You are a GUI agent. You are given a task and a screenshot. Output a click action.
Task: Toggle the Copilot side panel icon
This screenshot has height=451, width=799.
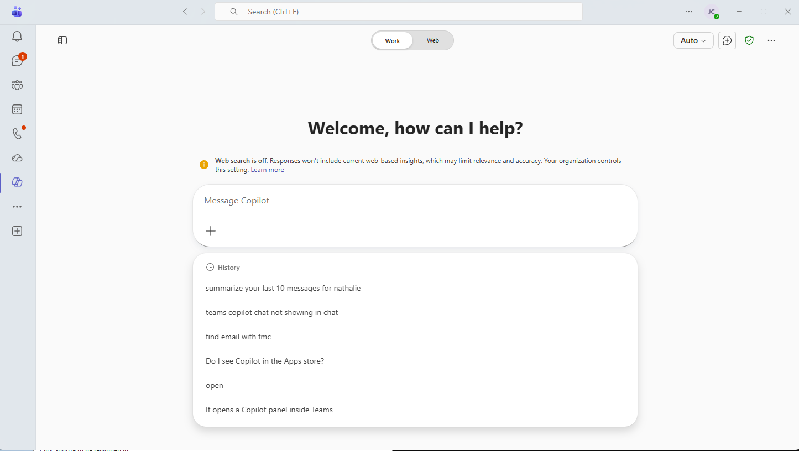62,40
